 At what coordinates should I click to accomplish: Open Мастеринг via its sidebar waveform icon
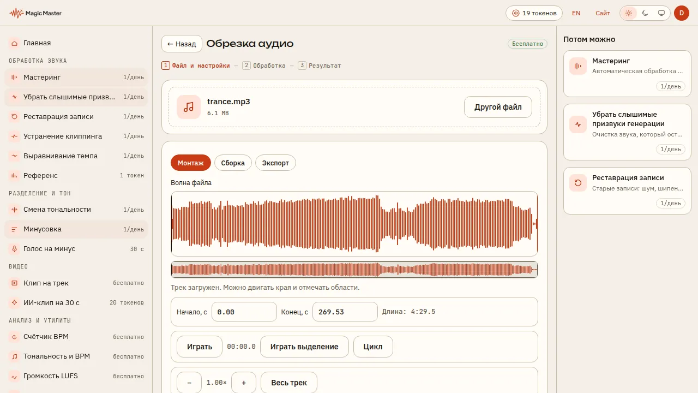click(14, 78)
